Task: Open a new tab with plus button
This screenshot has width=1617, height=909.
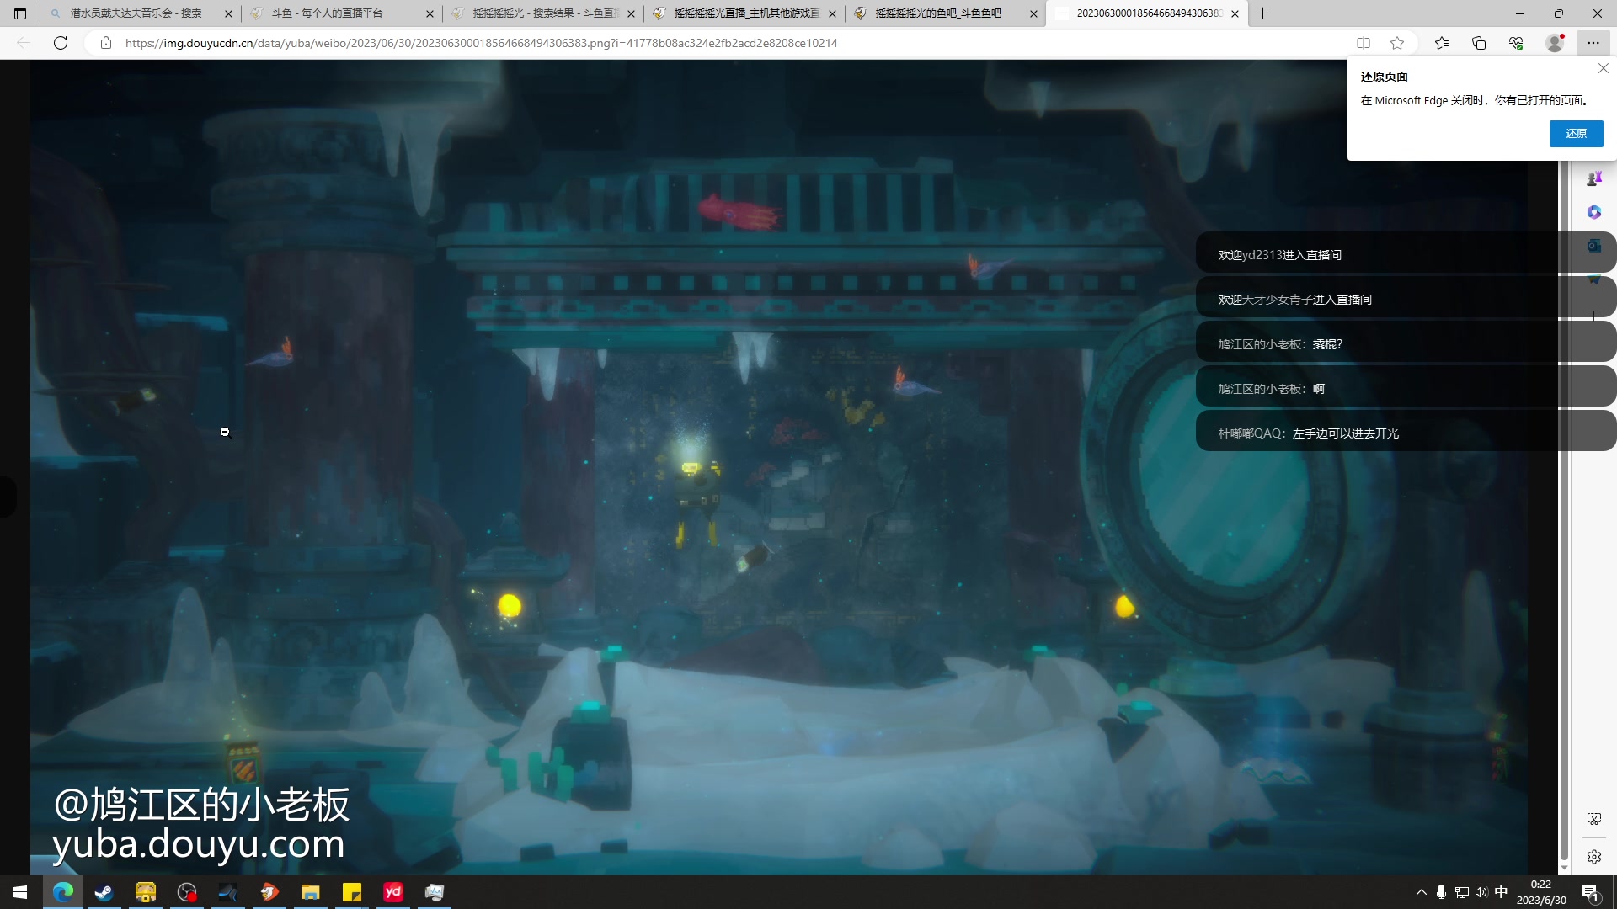Action: 1263,13
